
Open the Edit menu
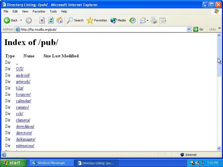pos(15,11)
